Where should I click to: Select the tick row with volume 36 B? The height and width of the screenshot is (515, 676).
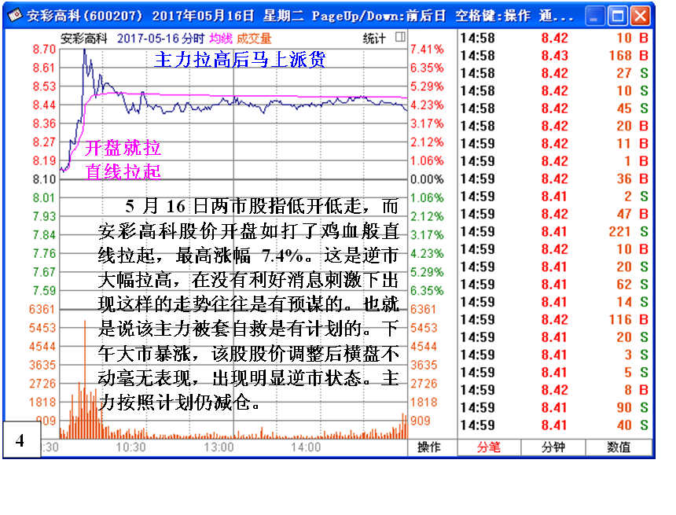pos(554,178)
